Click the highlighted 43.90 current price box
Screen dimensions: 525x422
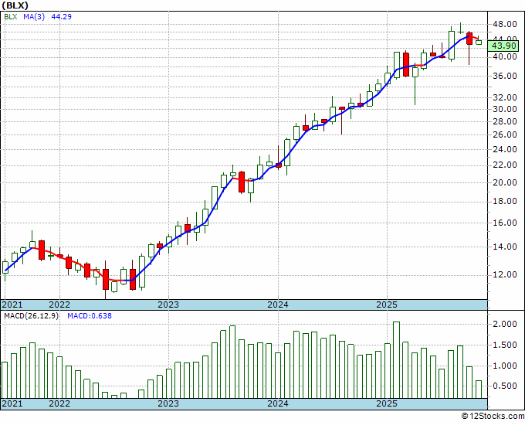505,46
